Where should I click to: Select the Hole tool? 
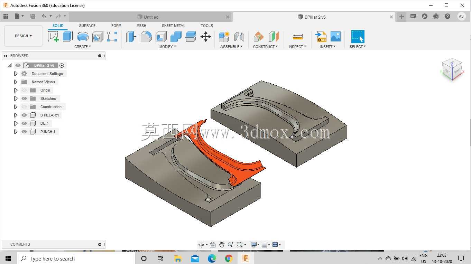(98, 36)
